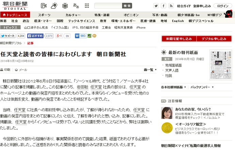Select the MY朝デジ tab

pos(215,15)
